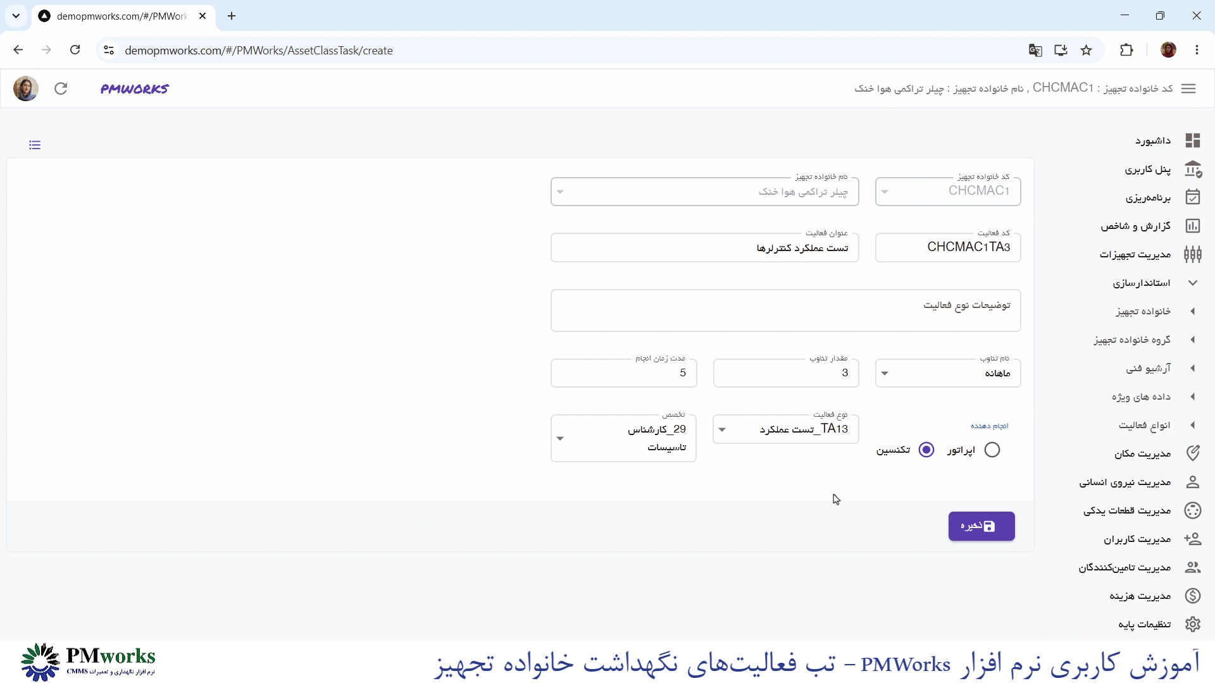Open new browser tab with plus button
Image resolution: width=1215 pixels, height=683 pixels.
pos(232,16)
